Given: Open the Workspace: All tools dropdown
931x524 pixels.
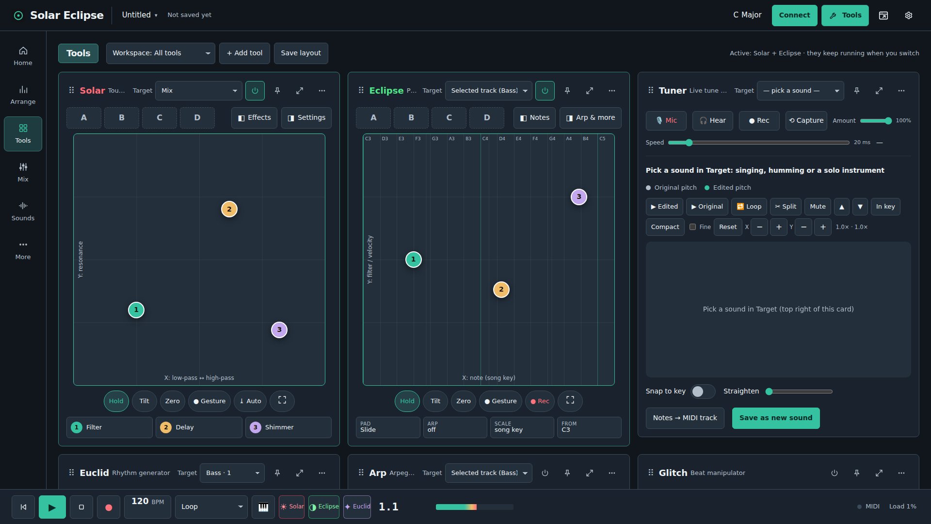Looking at the screenshot, I should click(x=161, y=53).
